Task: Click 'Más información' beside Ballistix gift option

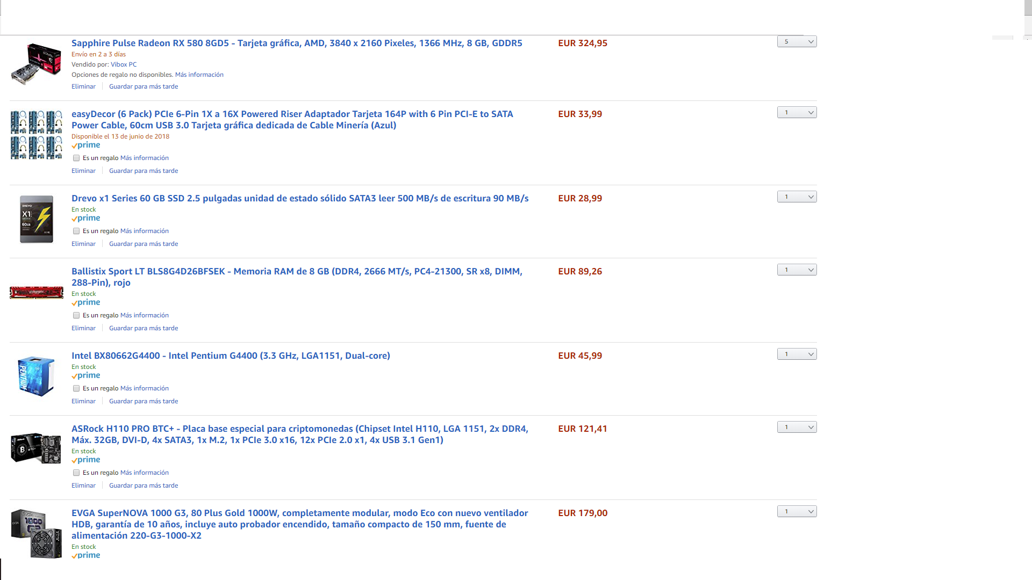Action: (145, 315)
